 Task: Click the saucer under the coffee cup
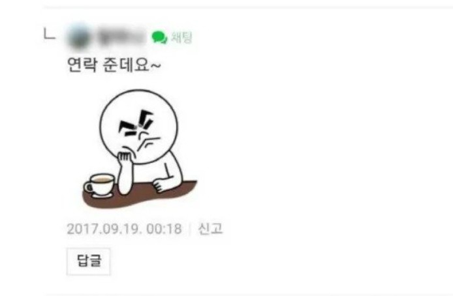point(103,195)
